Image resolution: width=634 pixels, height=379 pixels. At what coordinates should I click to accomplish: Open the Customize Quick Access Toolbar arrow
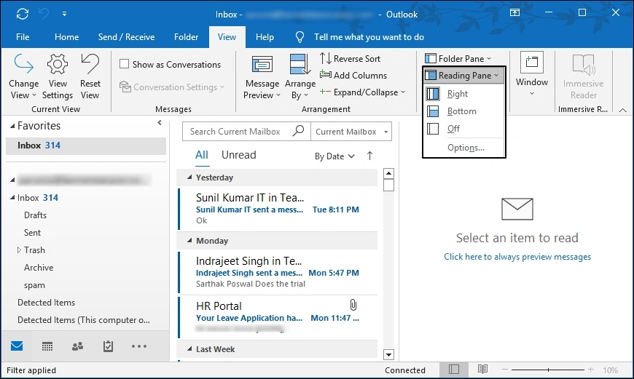point(64,14)
